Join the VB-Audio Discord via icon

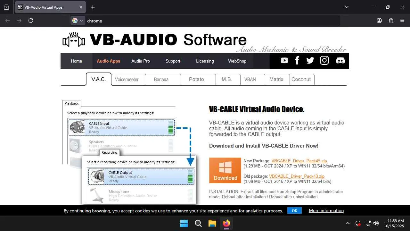(340, 61)
